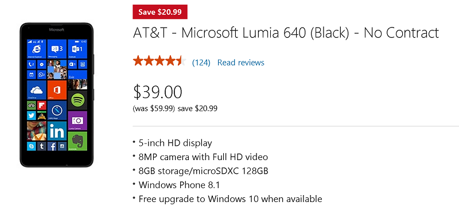Click the Lumia 640 product title
This screenshot has height=210, width=459.
[286, 33]
